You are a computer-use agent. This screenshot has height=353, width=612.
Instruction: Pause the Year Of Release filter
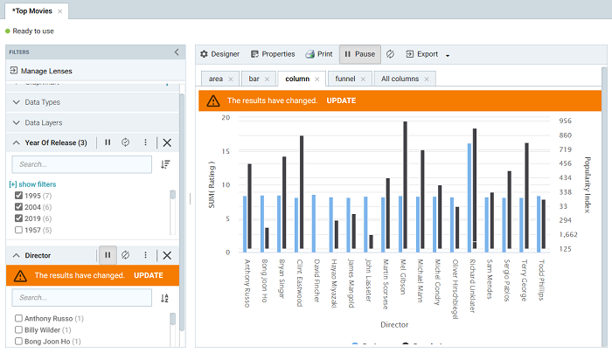108,142
